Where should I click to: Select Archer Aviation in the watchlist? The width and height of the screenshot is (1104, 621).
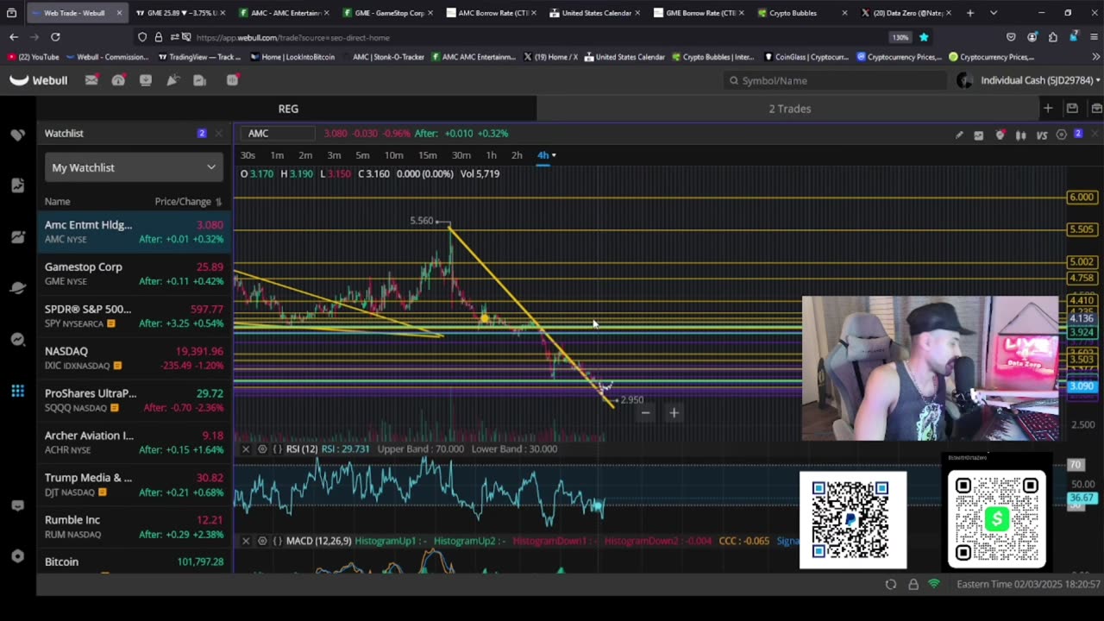134,442
